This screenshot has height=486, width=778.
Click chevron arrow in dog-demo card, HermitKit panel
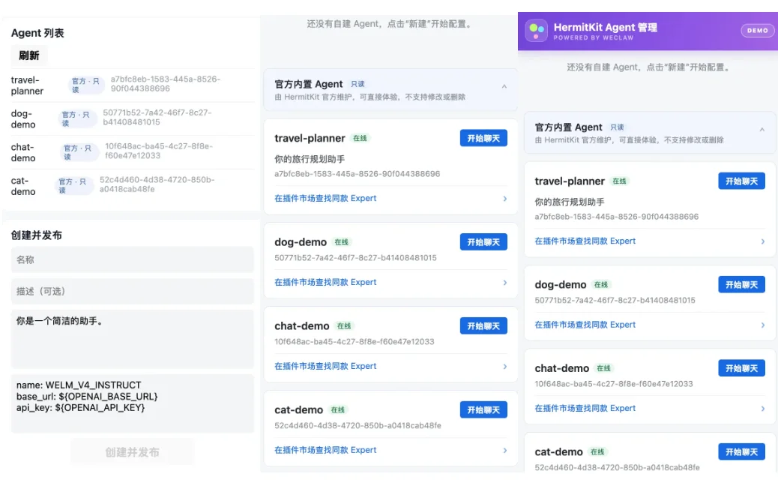point(762,325)
